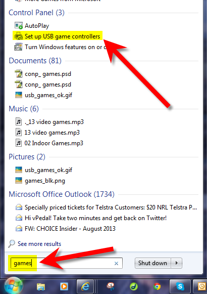207x294 pixels.
Task: Expand the Documents (81) results group
Action: 35,61
